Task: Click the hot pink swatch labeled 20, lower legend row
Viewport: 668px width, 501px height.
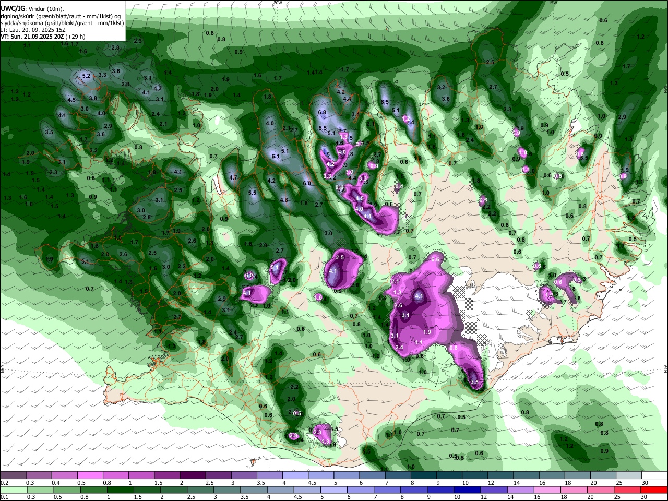Action: tap(601, 490)
